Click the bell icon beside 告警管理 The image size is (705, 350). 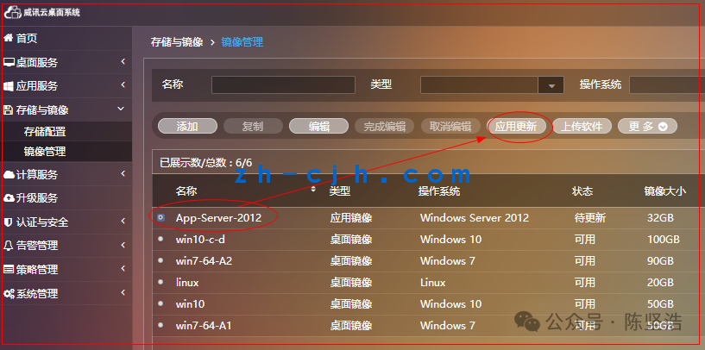[8, 246]
